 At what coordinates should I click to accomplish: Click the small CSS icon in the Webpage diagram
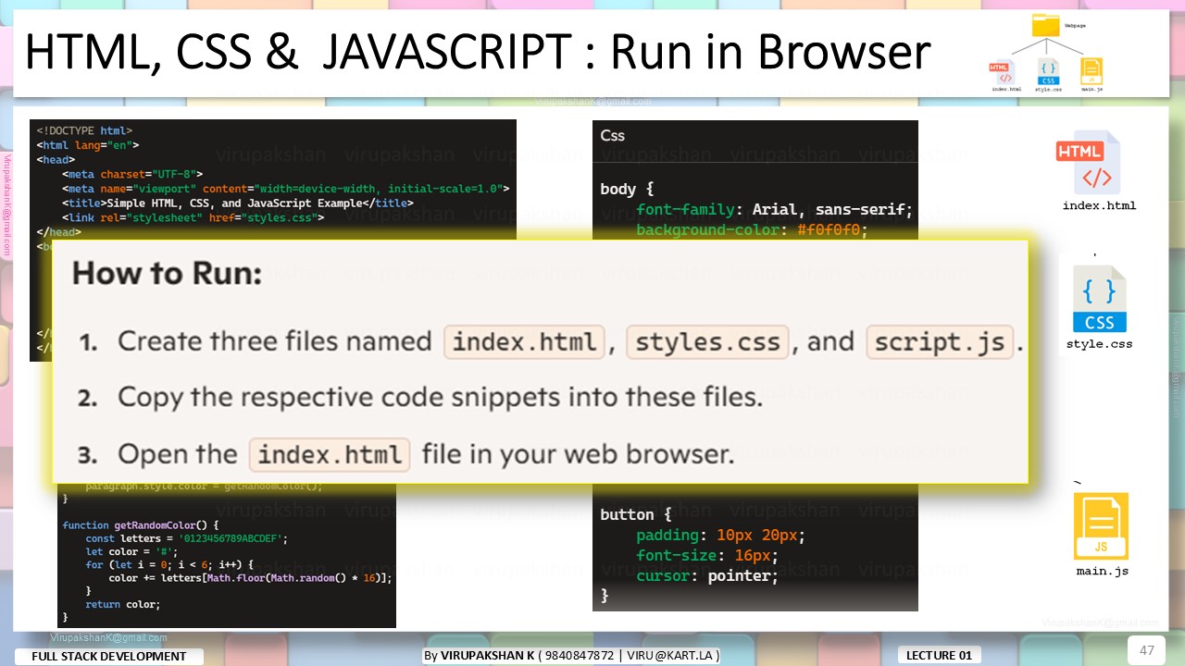click(x=1048, y=72)
